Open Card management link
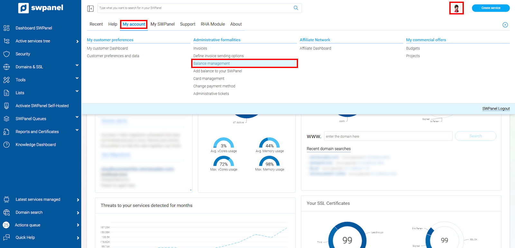The image size is (515, 248). [209, 79]
